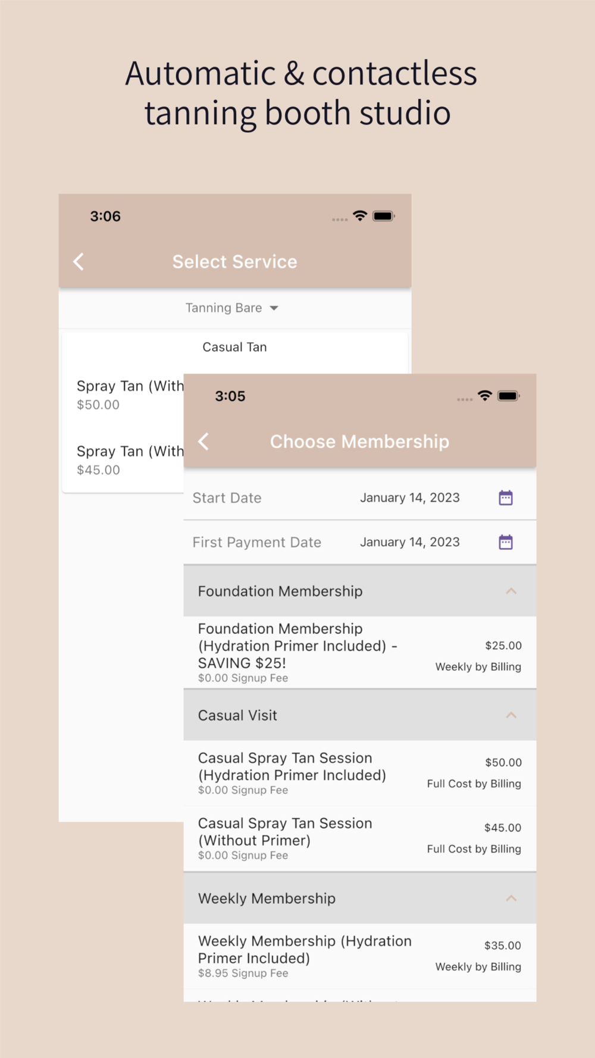Viewport: 595px width, 1058px height.
Task: Go back from Choose Membership screen
Action: (203, 442)
